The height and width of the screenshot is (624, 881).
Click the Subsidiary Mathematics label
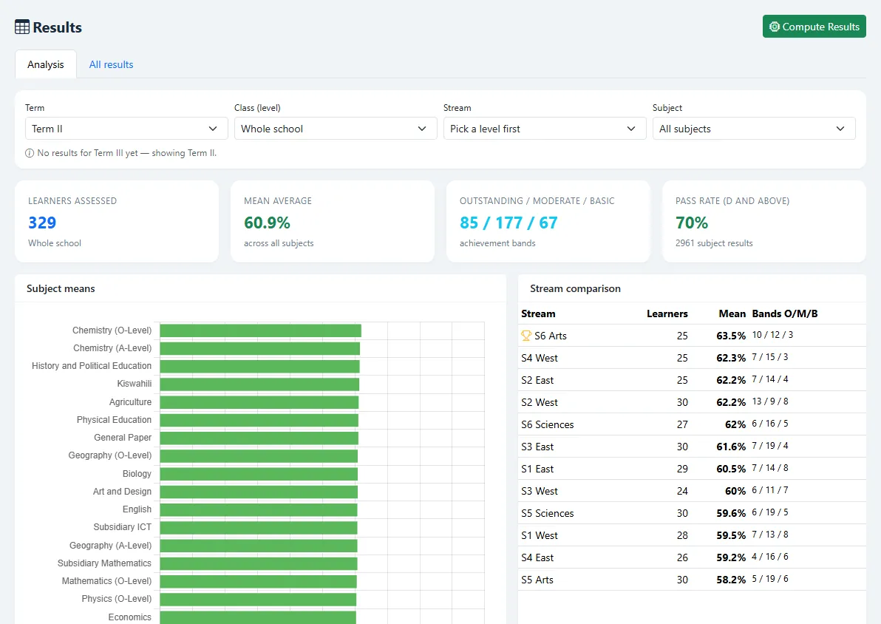tap(104, 563)
